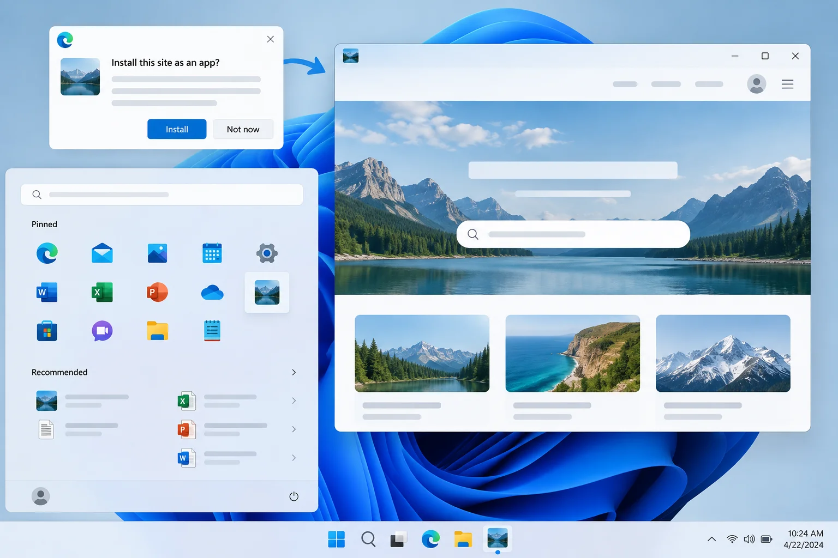The height and width of the screenshot is (558, 838).
Task: Expand the Recommended section chevron
Action: point(294,372)
